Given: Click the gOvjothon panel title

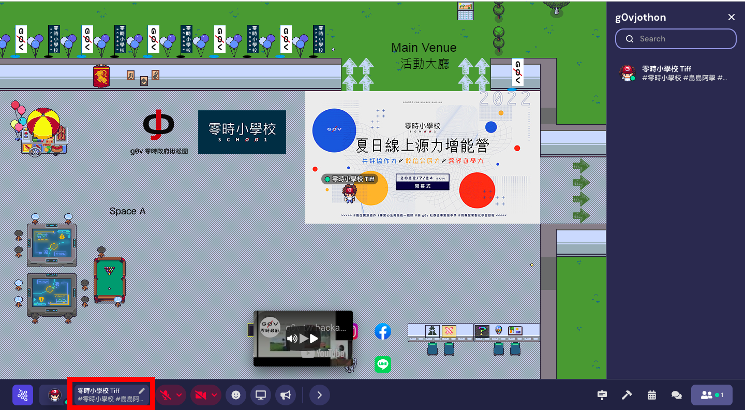Looking at the screenshot, I should 640,17.
